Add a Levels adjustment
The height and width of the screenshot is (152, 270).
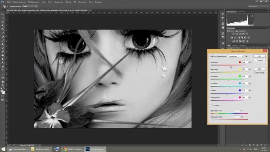coord(237,34)
